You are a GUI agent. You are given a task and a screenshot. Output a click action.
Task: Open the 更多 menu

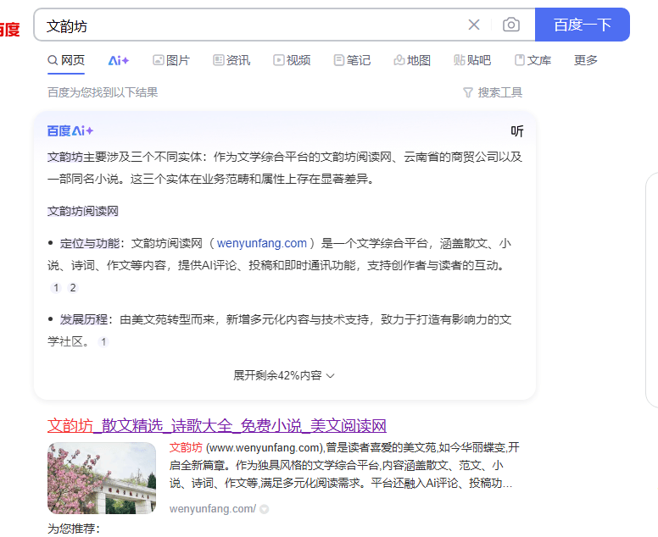tap(586, 60)
